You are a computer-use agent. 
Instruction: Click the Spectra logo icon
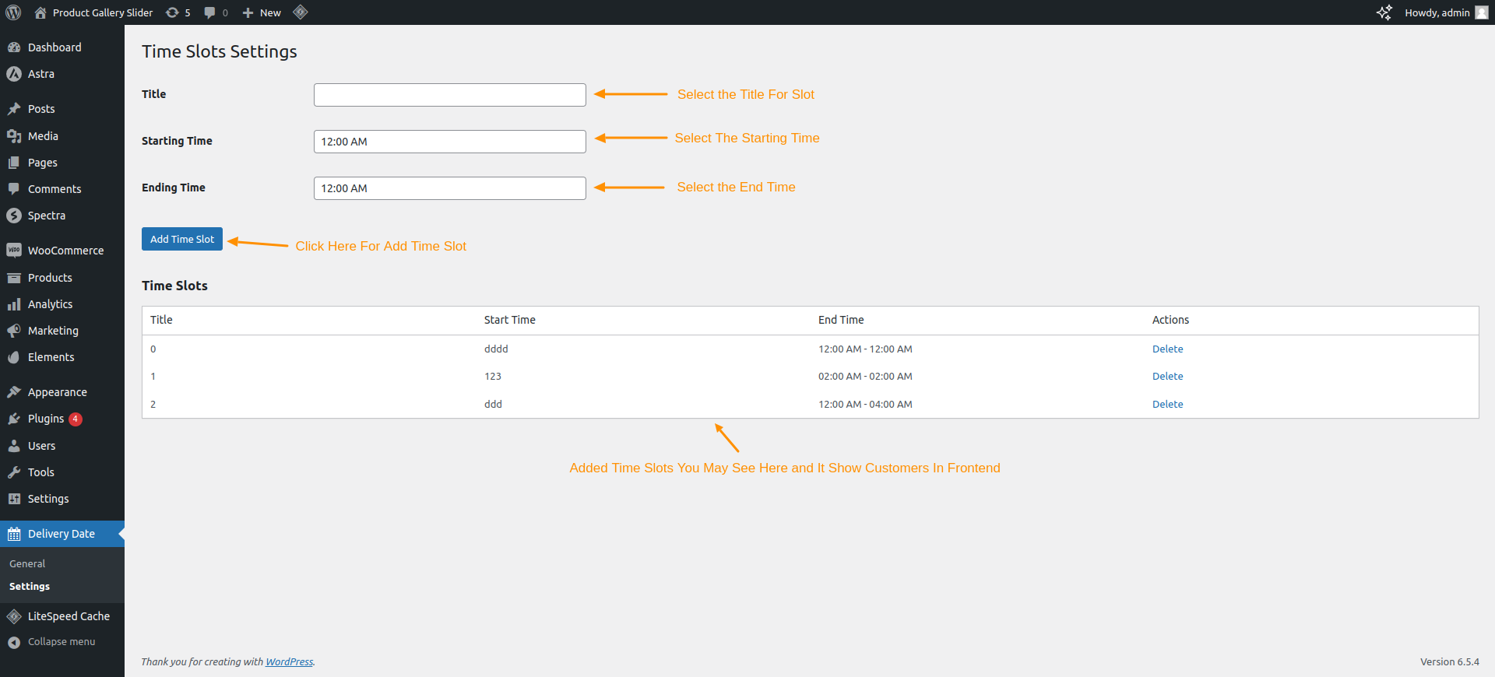pyautogui.click(x=14, y=216)
